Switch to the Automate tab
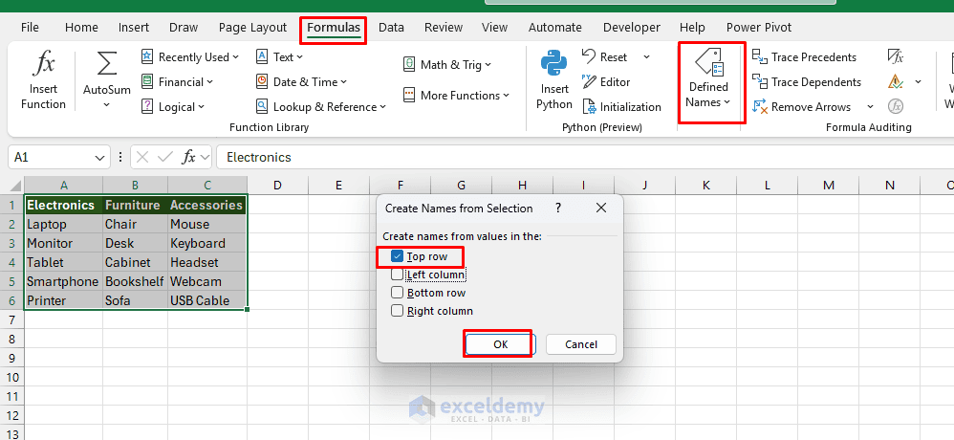The height and width of the screenshot is (440, 954). [554, 28]
